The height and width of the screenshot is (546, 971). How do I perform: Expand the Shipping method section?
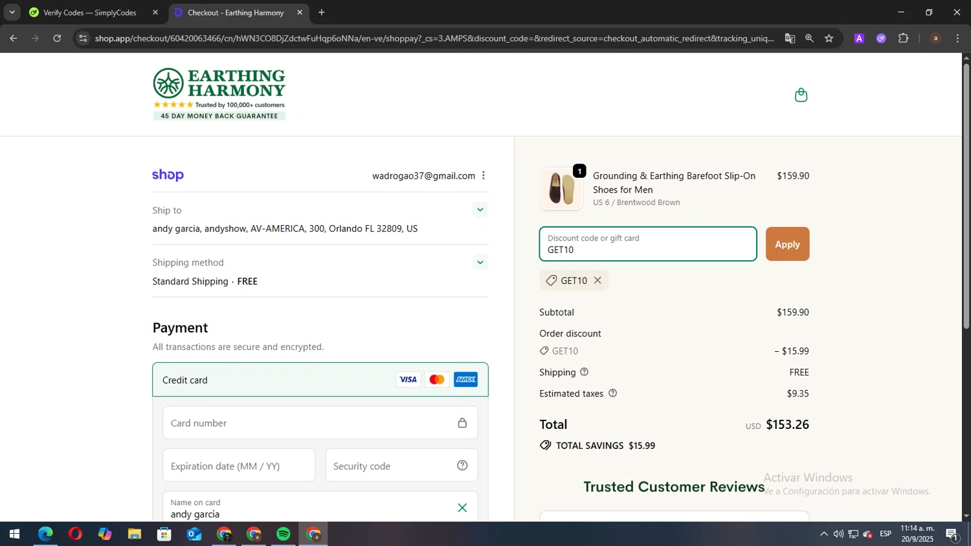(x=480, y=262)
